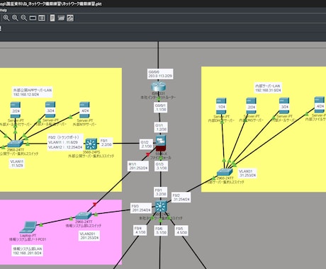Viewport: 326px width, 269px height.
Task: Click the 内部DHCPサーバー name label
Action: point(221,120)
